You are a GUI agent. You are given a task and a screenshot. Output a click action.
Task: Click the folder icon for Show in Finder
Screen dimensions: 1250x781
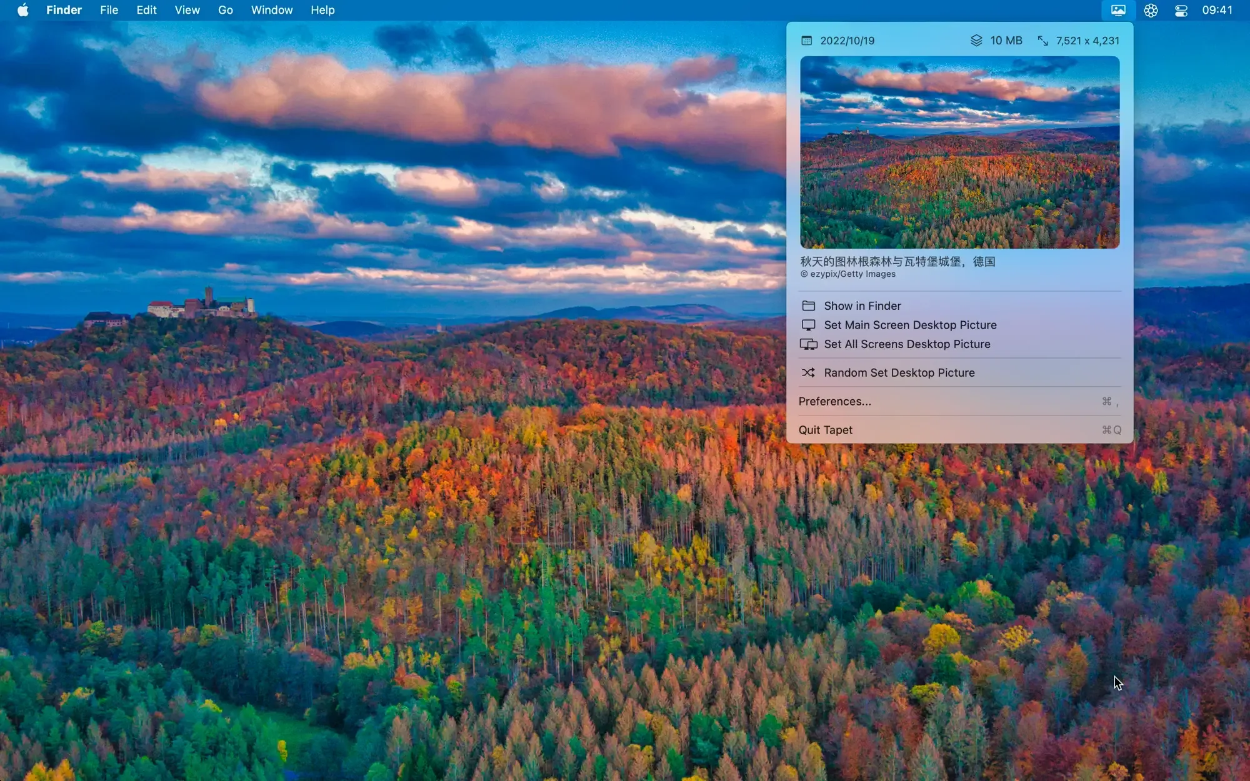(x=809, y=306)
